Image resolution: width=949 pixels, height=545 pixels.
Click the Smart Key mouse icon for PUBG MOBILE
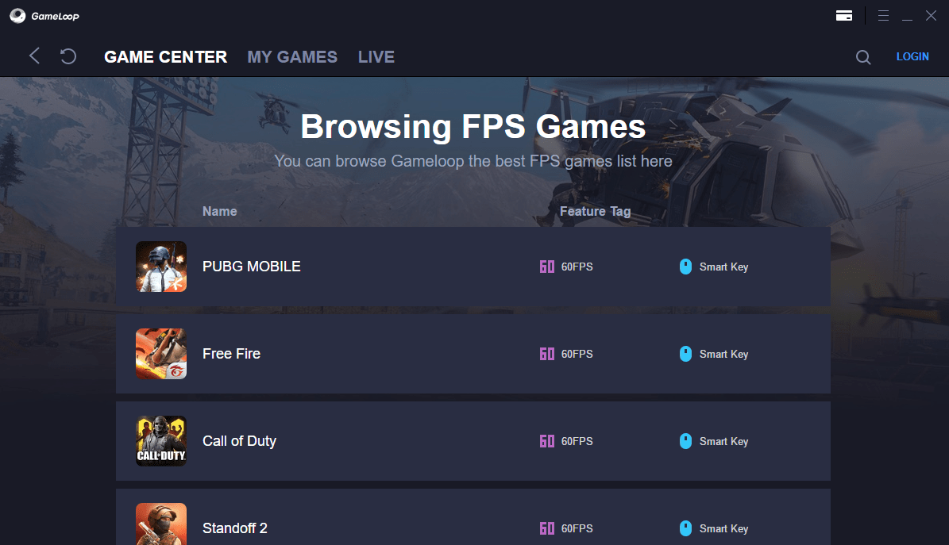tap(685, 267)
